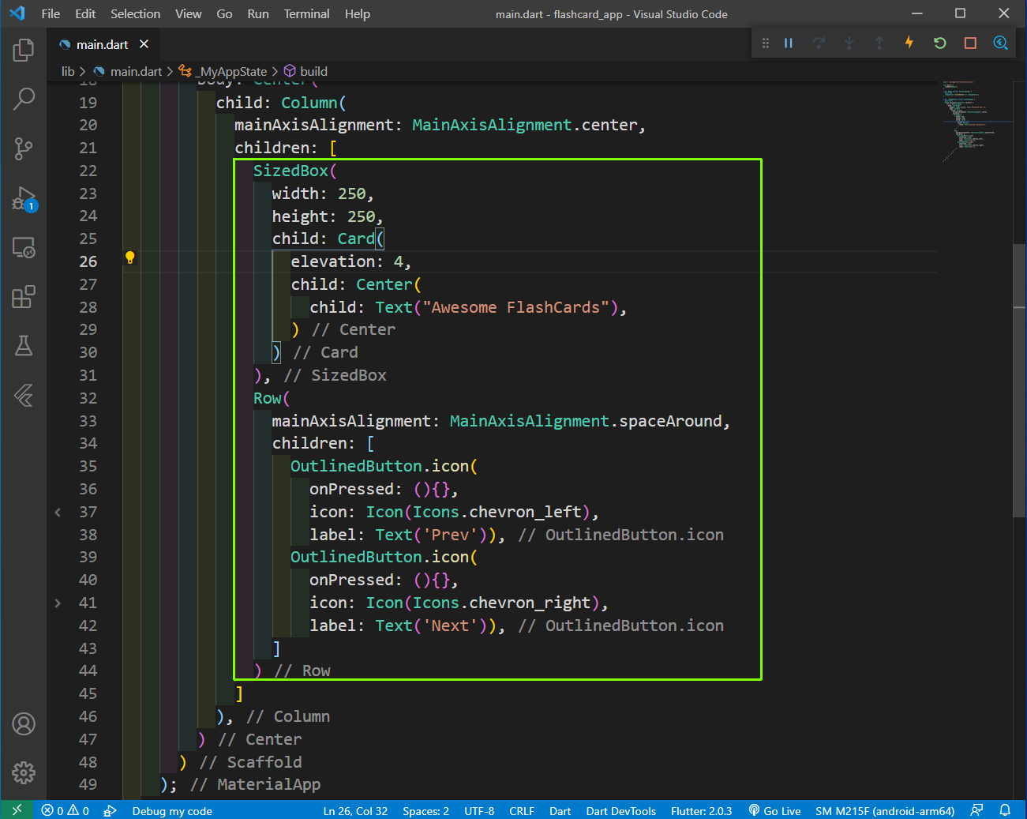Click the lib breadcrumb
The height and width of the screenshot is (819, 1027).
(68, 71)
